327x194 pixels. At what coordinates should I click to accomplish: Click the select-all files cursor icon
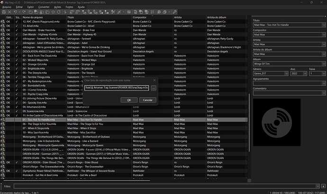(65, 12)
